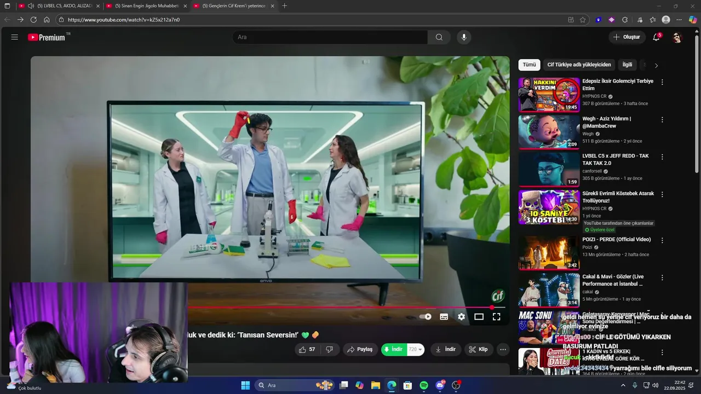
Task: Switch to LVBEL C5, AKDO browser tab
Action: [60, 6]
